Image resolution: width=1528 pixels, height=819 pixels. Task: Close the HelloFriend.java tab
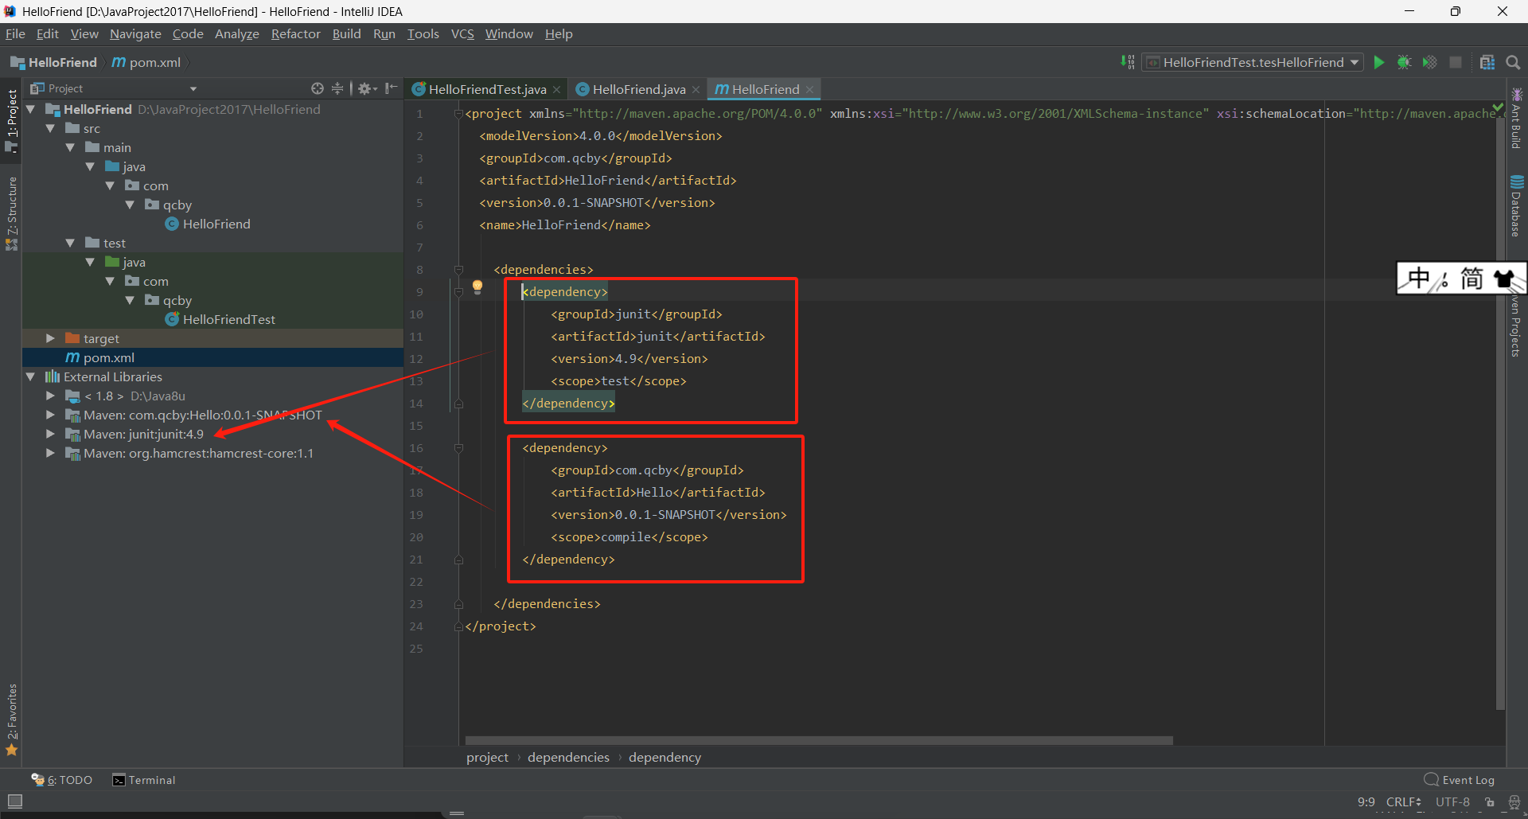696,90
